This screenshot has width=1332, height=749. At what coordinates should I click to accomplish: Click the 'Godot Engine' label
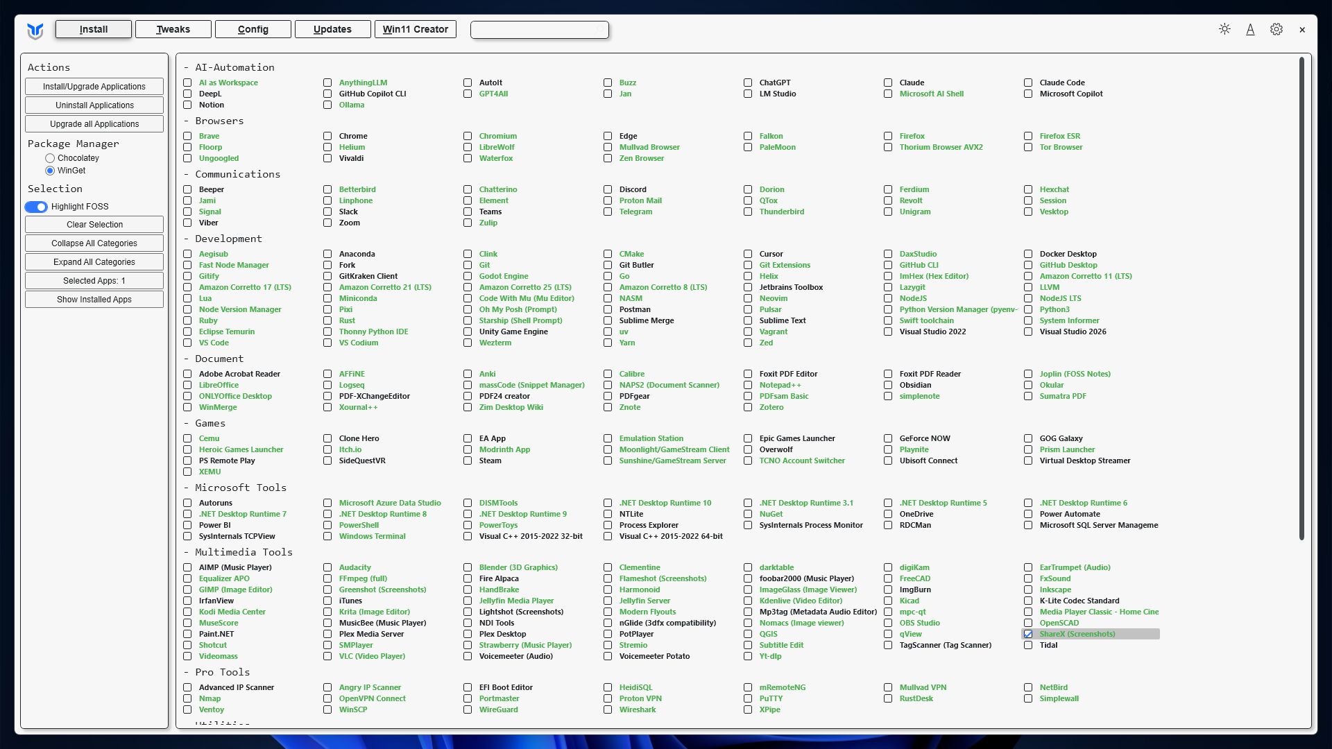click(504, 276)
